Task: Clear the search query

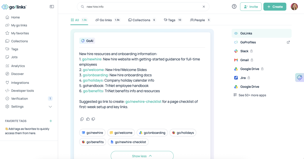Action: (x=204, y=7)
